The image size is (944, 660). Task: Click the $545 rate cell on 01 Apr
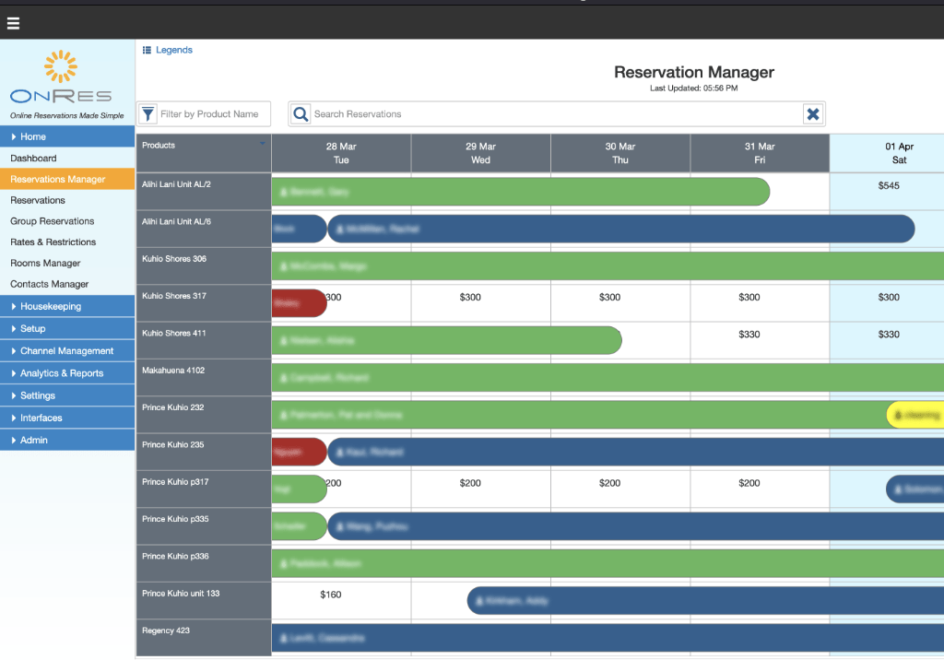pyautogui.click(x=888, y=185)
